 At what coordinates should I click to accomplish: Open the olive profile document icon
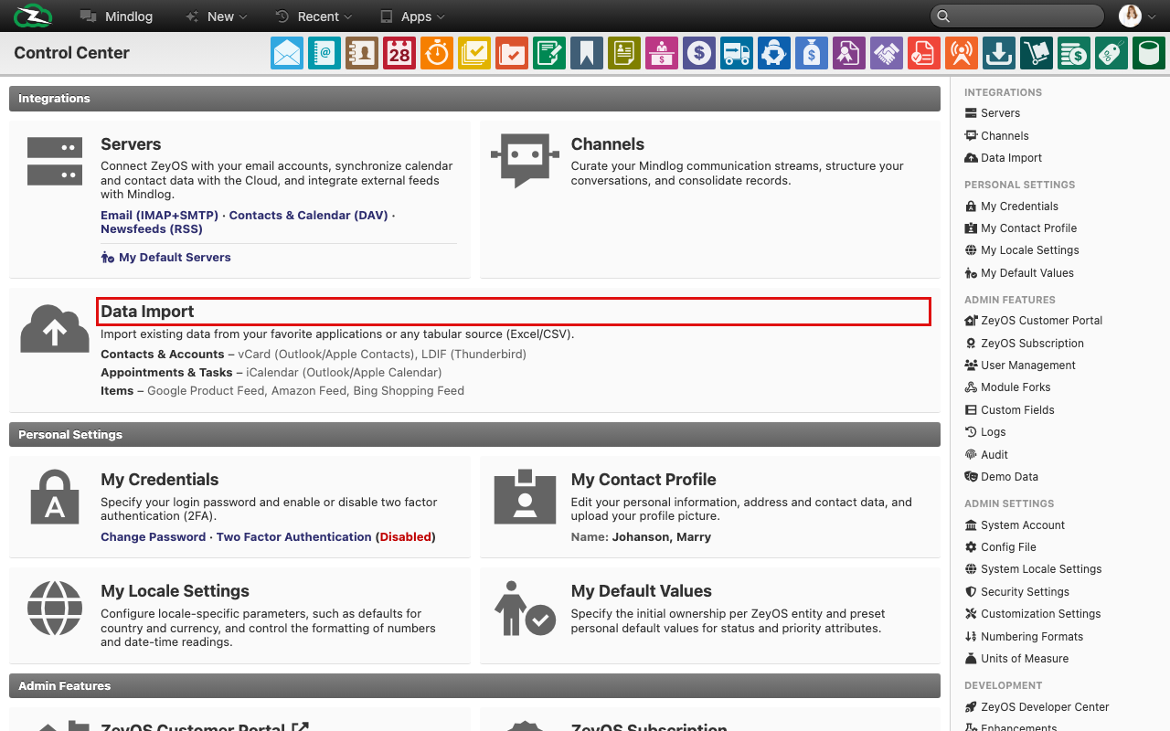coord(624,53)
